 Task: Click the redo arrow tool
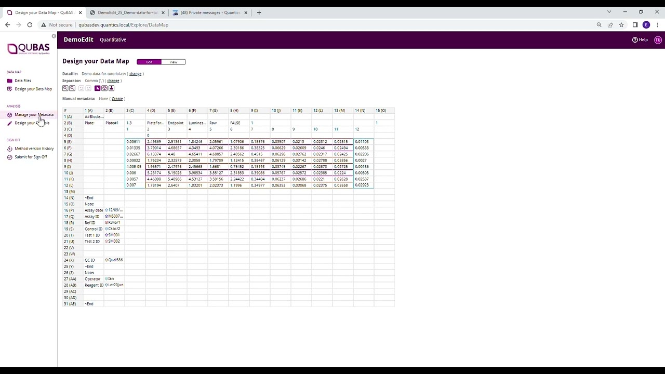click(x=88, y=88)
